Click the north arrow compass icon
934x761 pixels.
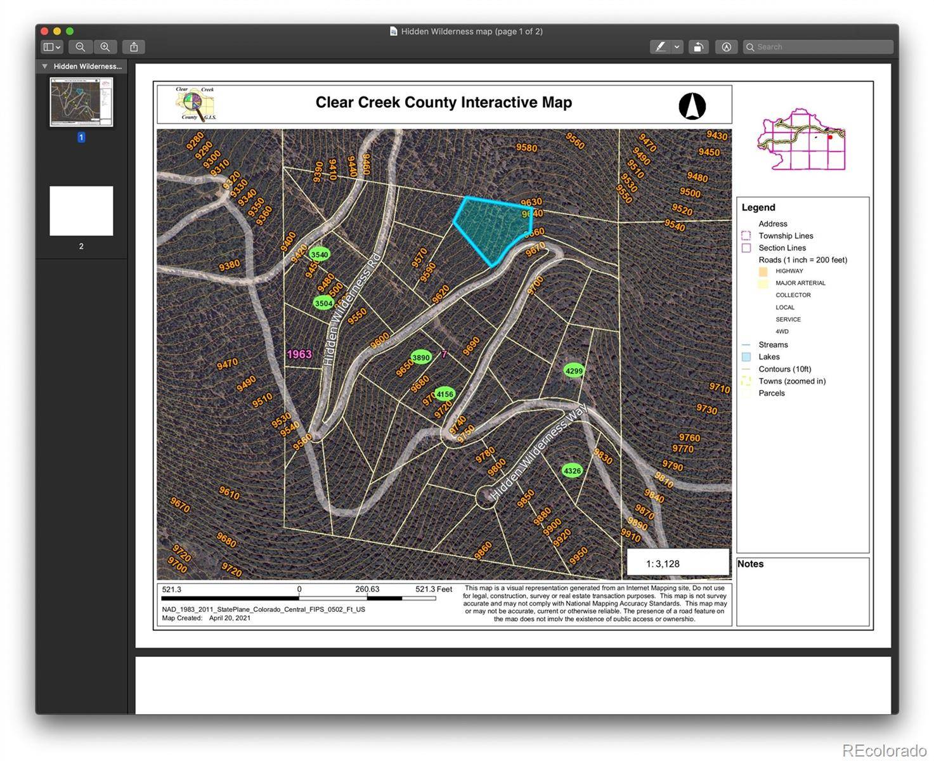tap(692, 106)
